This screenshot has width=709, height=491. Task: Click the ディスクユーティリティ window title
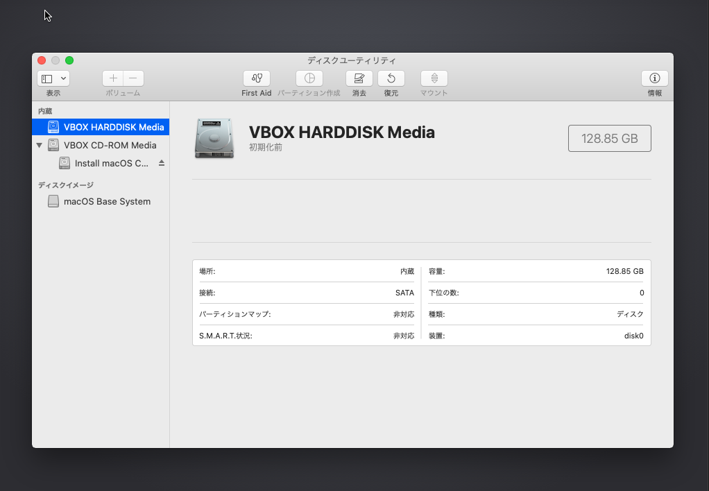click(x=352, y=60)
